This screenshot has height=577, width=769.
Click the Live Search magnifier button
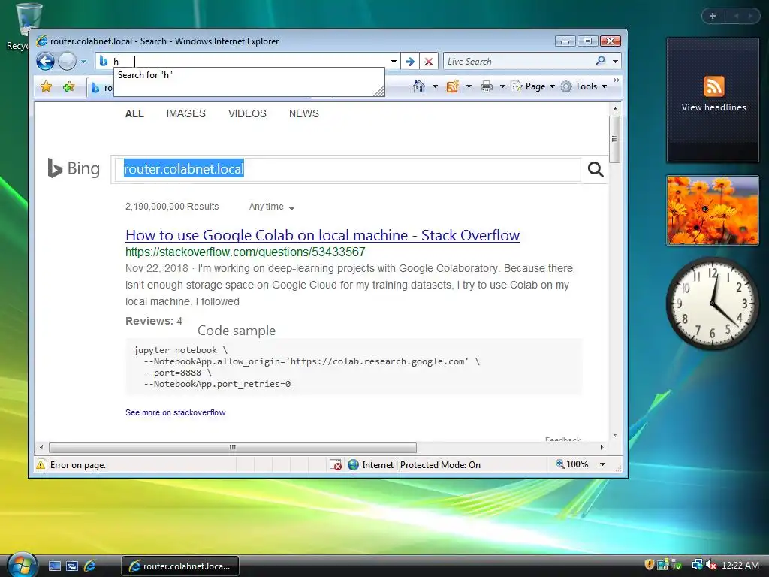click(600, 61)
